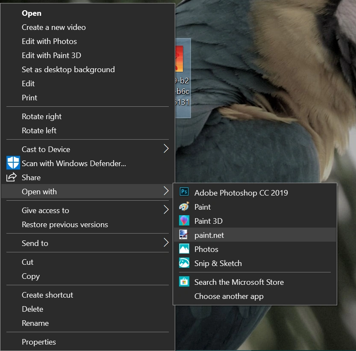Choose Paint in Open with submenu

pyautogui.click(x=255, y=207)
